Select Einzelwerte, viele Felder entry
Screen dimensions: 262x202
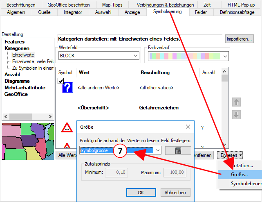pos(33,61)
